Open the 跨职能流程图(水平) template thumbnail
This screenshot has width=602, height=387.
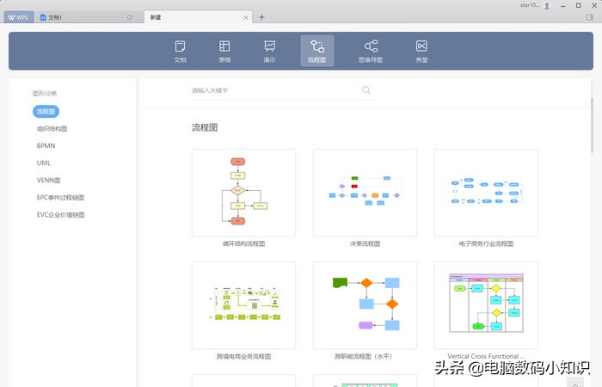(x=365, y=305)
